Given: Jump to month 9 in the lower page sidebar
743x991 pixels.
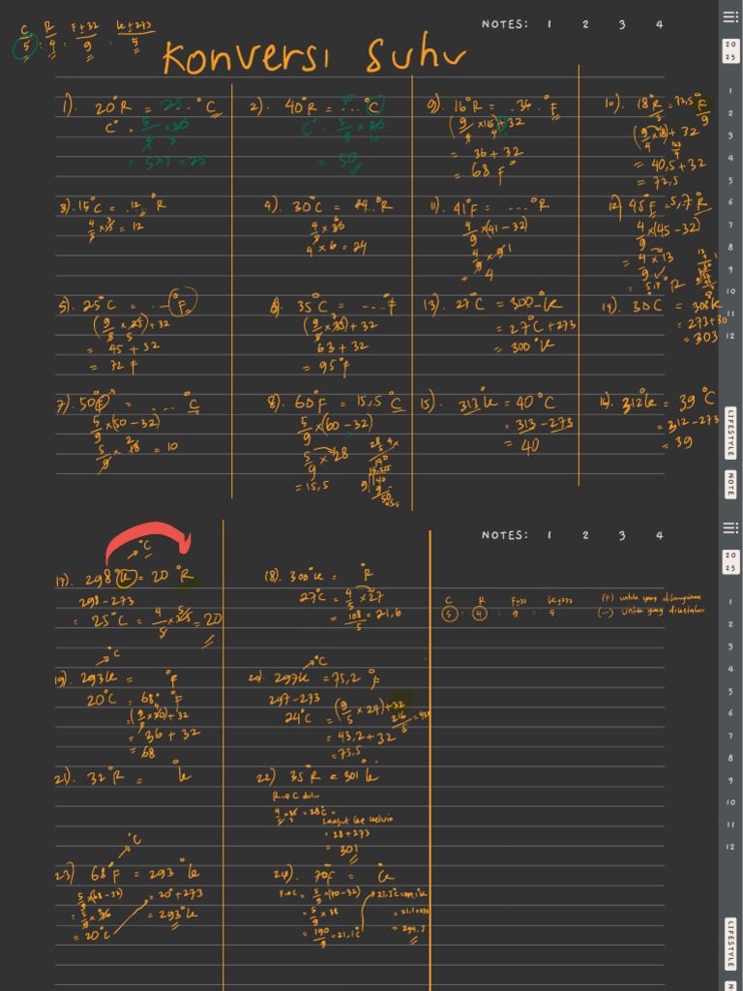Looking at the screenshot, I should (730, 780).
